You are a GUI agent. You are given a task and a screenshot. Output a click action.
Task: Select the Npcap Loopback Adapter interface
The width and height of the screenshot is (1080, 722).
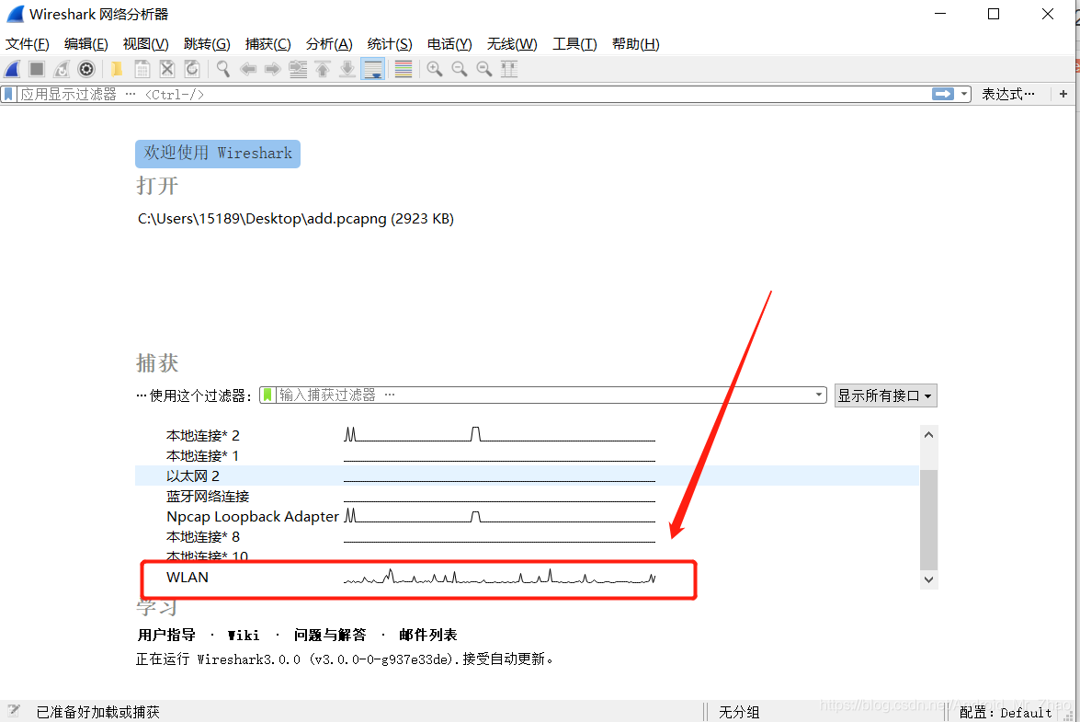(x=527, y=516)
